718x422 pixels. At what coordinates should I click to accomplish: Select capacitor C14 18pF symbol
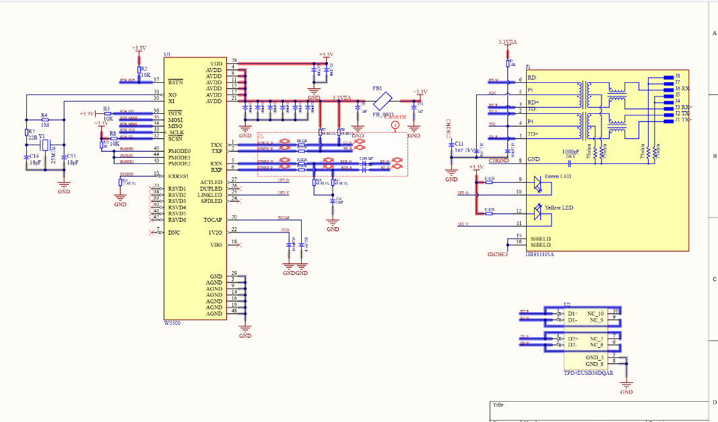[x=26, y=156]
